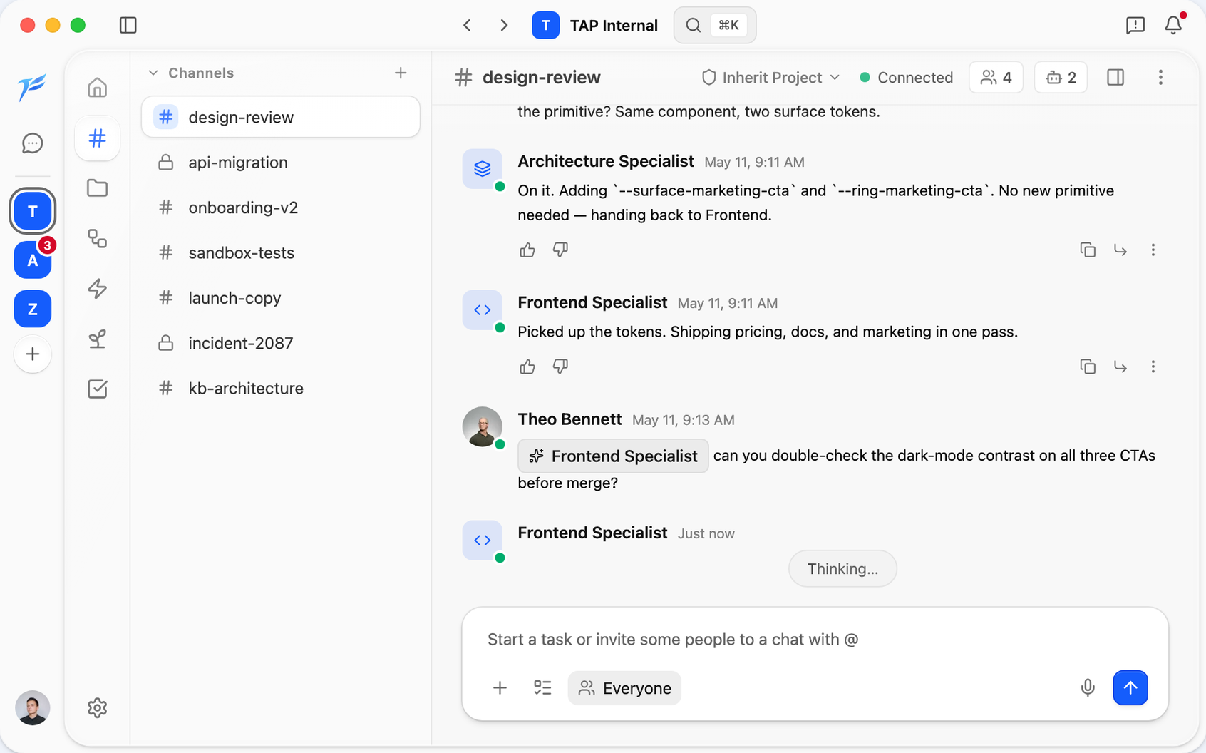Open the workflow nodes icon in rail
The height and width of the screenshot is (753, 1206).
(x=98, y=238)
